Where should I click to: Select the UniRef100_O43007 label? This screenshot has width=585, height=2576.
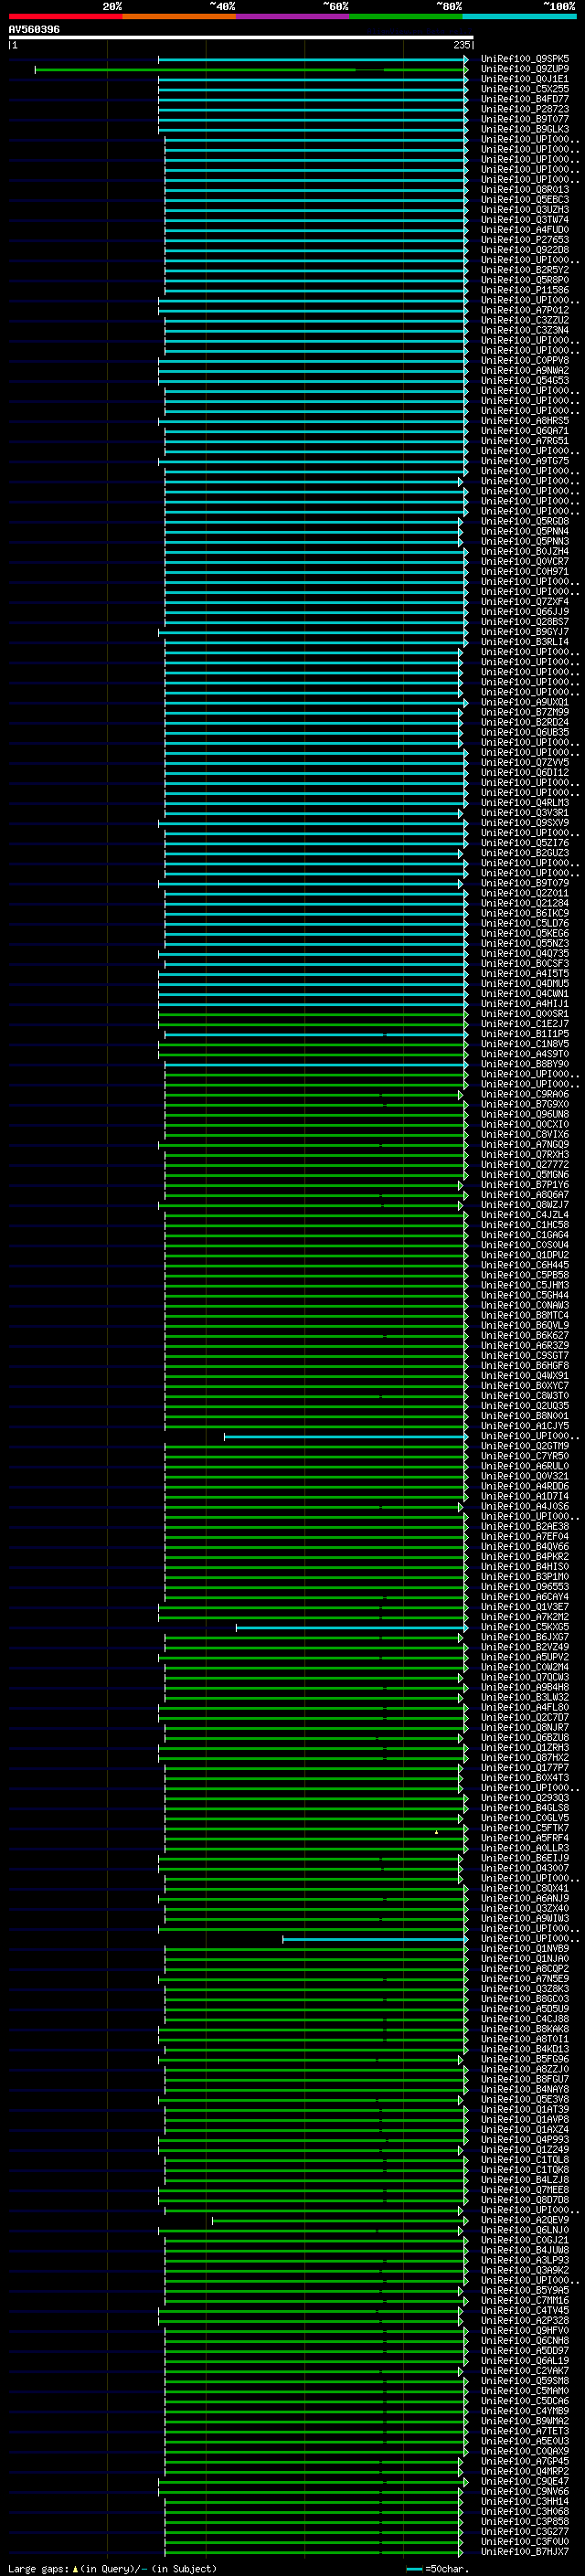pos(525,1868)
